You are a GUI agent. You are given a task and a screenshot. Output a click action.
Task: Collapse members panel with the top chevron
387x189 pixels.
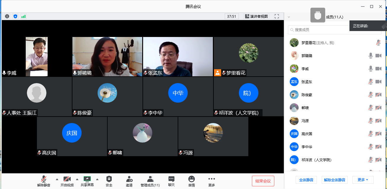tap(289, 17)
